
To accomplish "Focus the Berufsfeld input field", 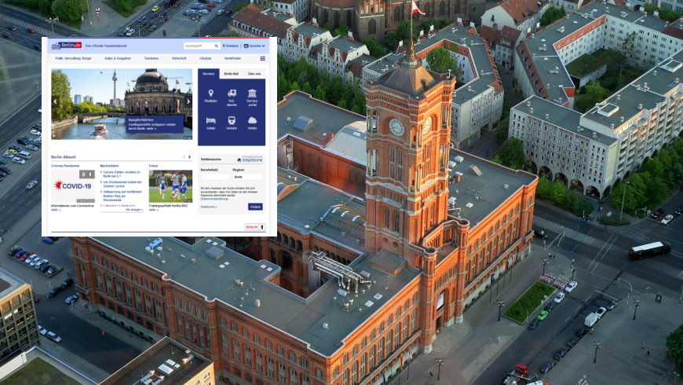I will pyautogui.click(x=215, y=177).
